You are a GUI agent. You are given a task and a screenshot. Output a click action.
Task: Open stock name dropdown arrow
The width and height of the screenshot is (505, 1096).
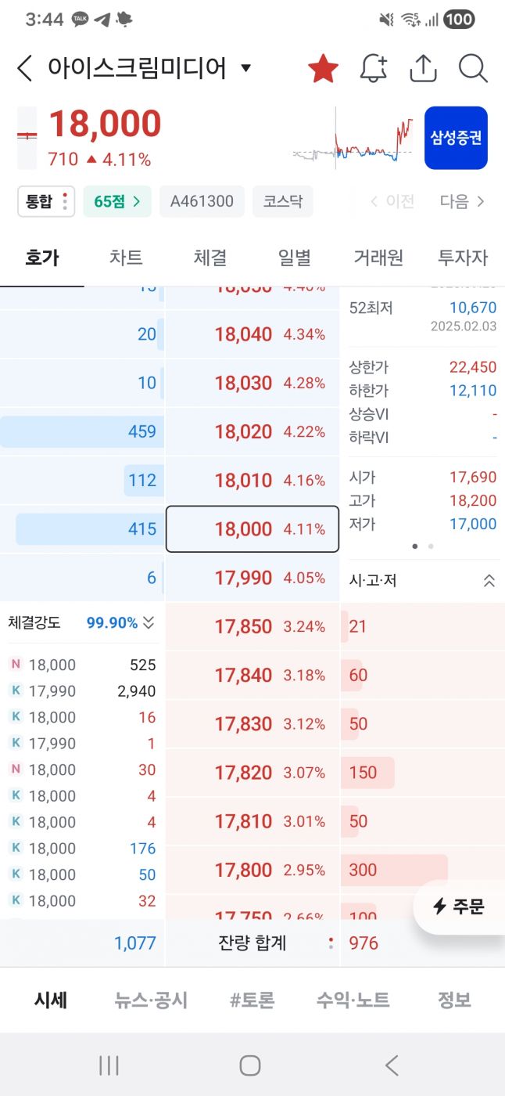pyautogui.click(x=245, y=69)
